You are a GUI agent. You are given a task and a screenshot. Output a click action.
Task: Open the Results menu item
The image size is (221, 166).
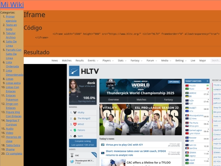pos(79,61)
